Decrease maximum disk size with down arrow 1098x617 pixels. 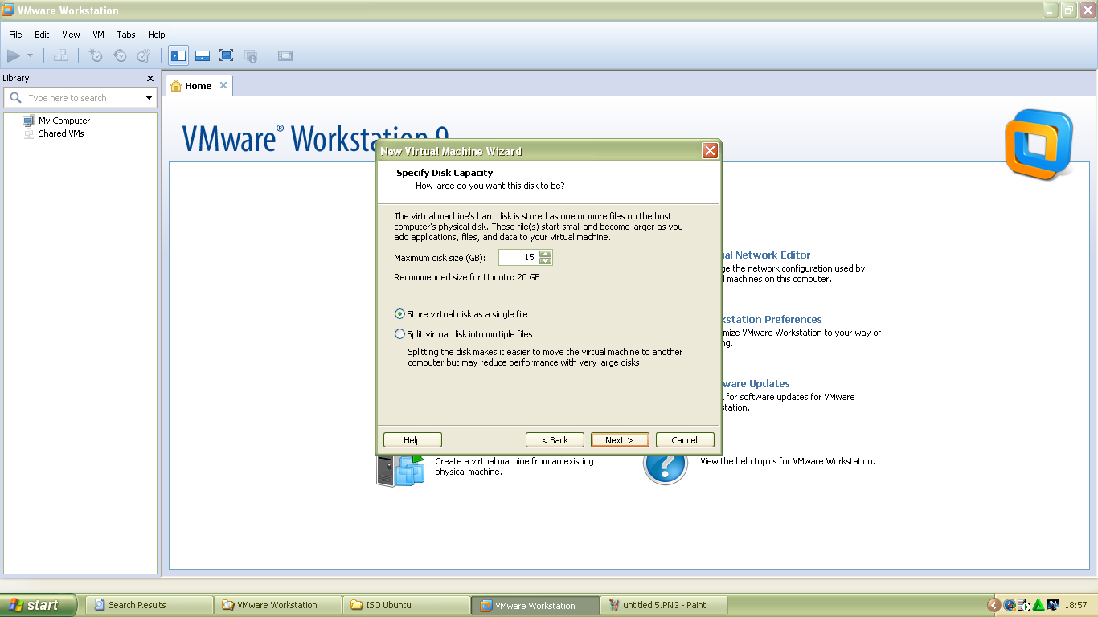[x=546, y=261]
